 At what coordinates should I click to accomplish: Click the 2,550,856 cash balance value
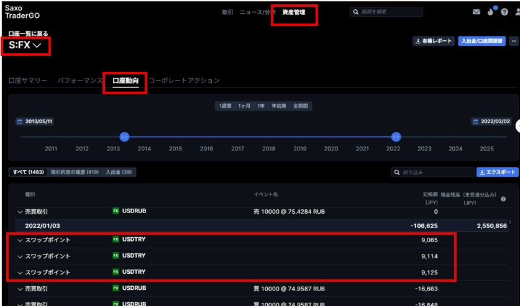492,225
